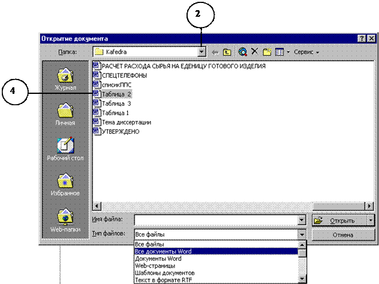Expand the Папка Kafedra folder dropdown
Screen dimensions: 379x284
[201, 52]
